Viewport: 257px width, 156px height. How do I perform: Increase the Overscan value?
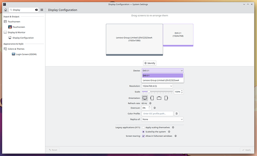coord(149,107)
